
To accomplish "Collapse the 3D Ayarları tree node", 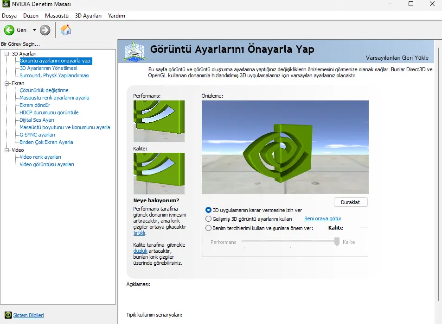I will [7, 54].
